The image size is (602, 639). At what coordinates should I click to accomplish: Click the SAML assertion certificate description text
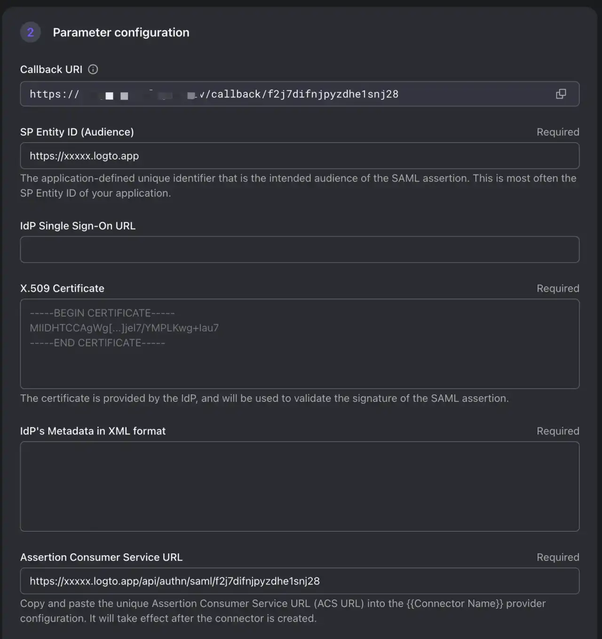pos(264,398)
